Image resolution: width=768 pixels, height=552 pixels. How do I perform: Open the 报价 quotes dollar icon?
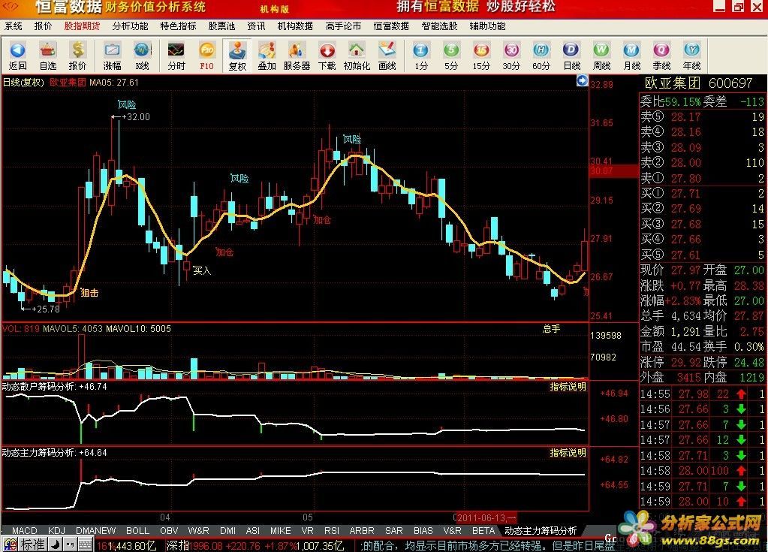(77, 56)
